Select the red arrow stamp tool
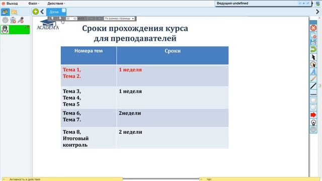This screenshot has height=181, width=322. click(313, 115)
